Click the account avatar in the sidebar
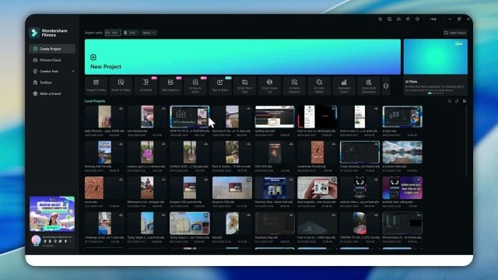 tap(36, 240)
